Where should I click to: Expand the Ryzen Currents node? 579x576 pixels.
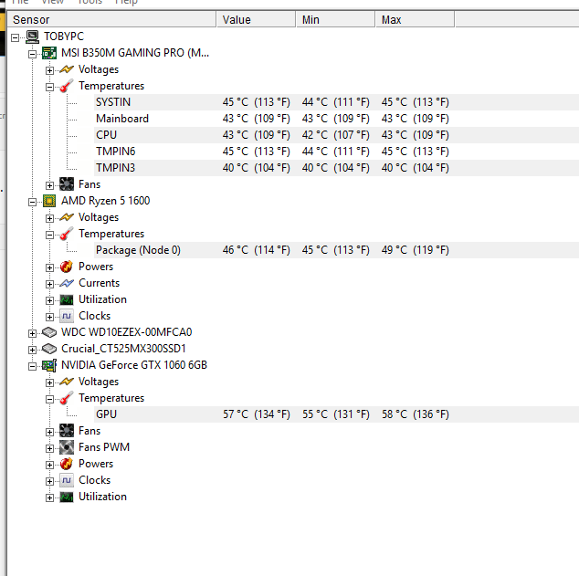[49, 284]
